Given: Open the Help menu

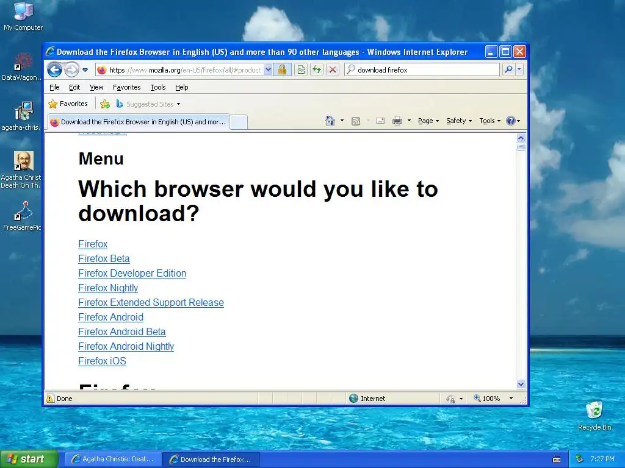Looking at the screenshot, I should click(x=182, y=87).
